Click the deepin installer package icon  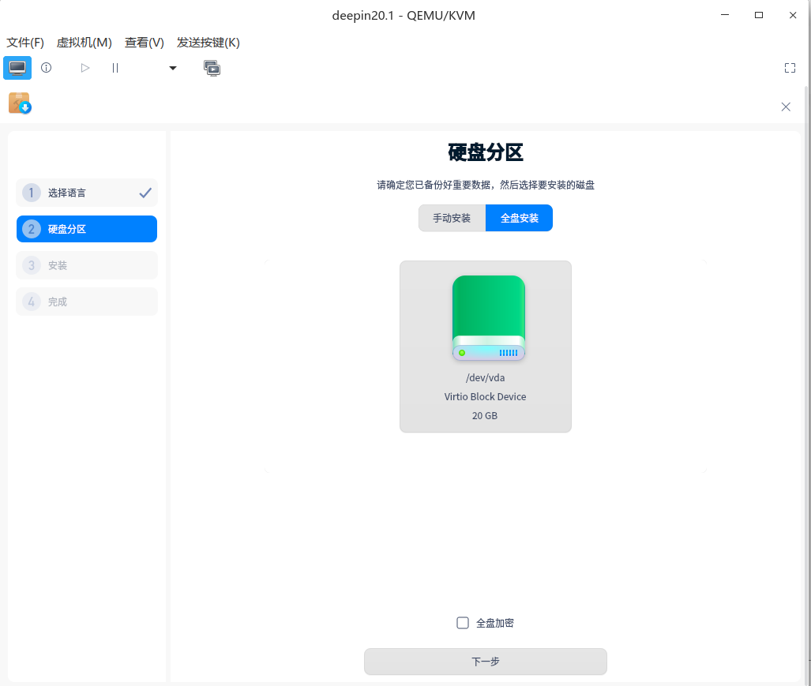pyautogui.click(x=20, y=103)
